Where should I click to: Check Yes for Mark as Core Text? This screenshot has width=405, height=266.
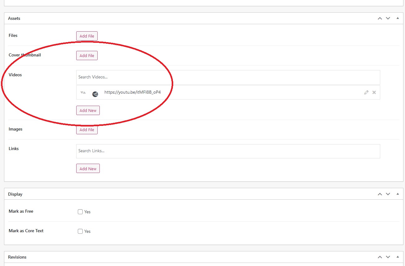pyautogui.click(x=80, y=231)
